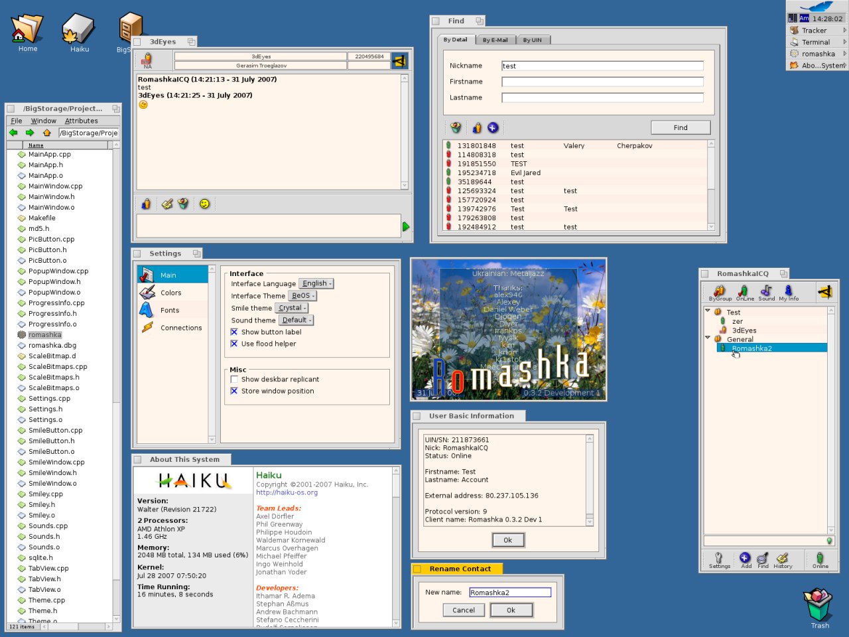Open Settings from RomashkaICQ bottom toolbar
This screenshot has width=849, height=637.
coord(719,560)
